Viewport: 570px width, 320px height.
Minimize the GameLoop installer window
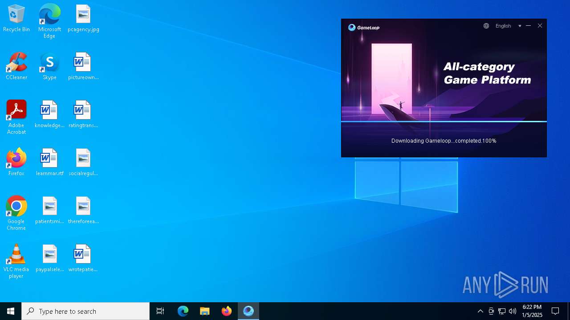(x=528, y=26)
